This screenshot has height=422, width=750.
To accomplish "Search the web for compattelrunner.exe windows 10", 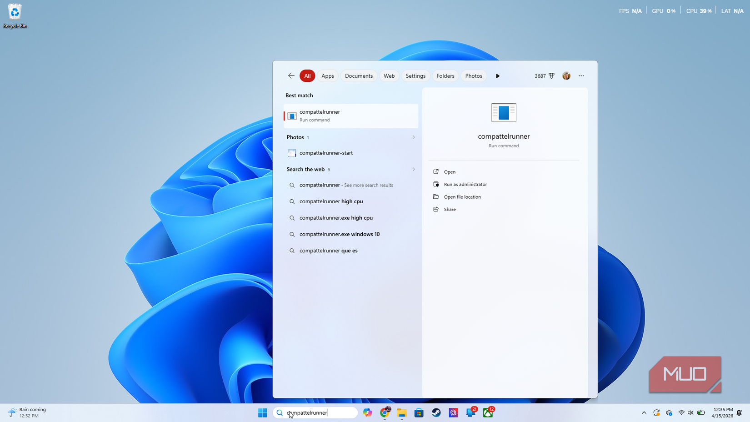I will pyautogui.click(x=351, y=234).
